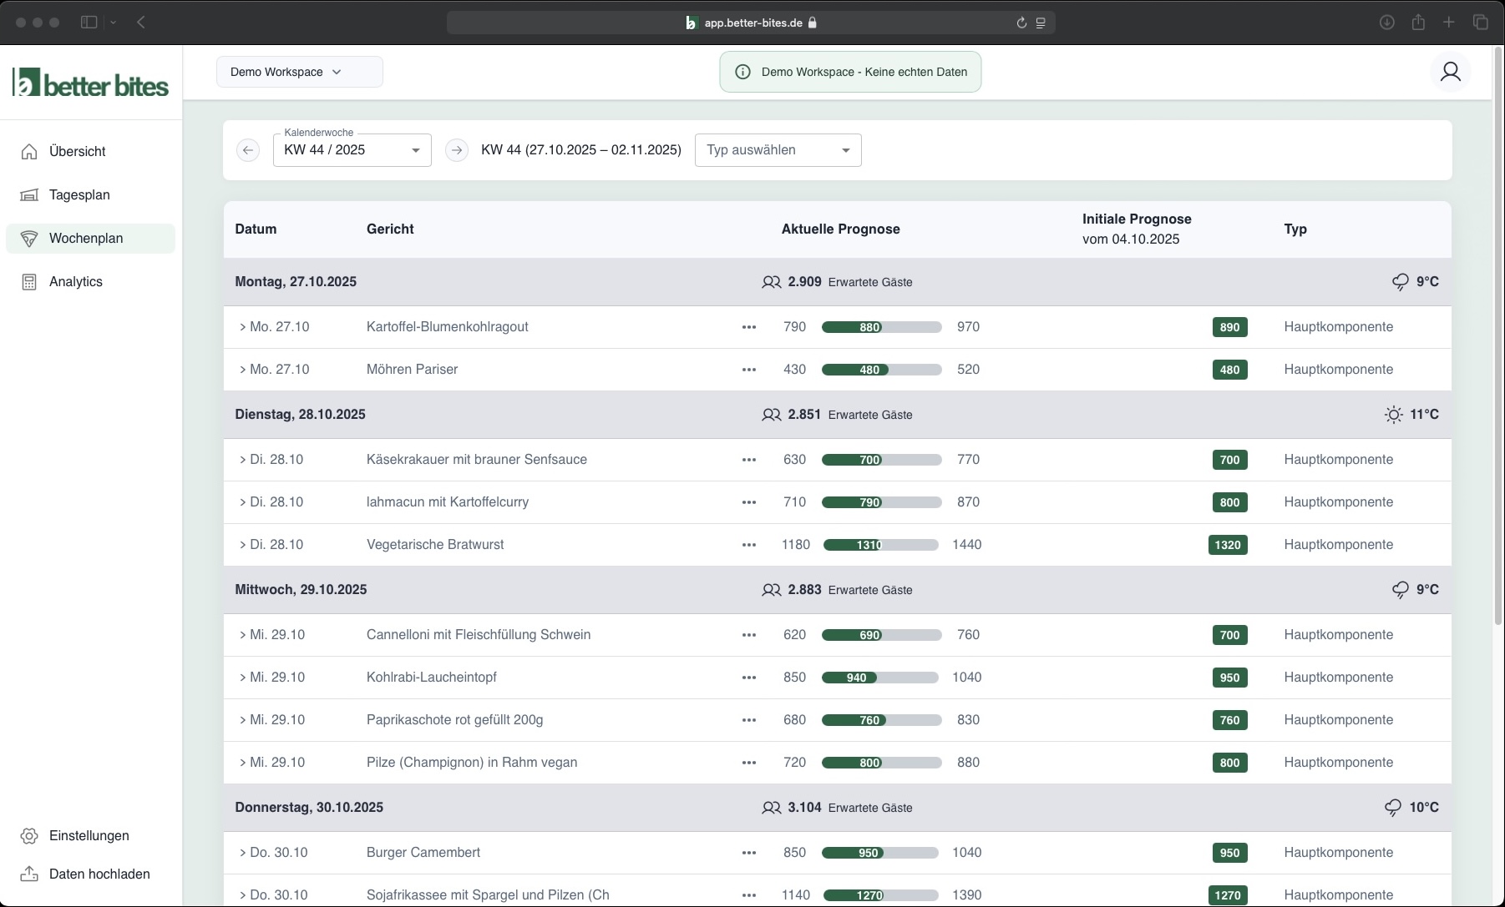The height and width of the screenshot is (907, 1505).
Task: Open Analytics from the sidebar
Action: (75, 282)
